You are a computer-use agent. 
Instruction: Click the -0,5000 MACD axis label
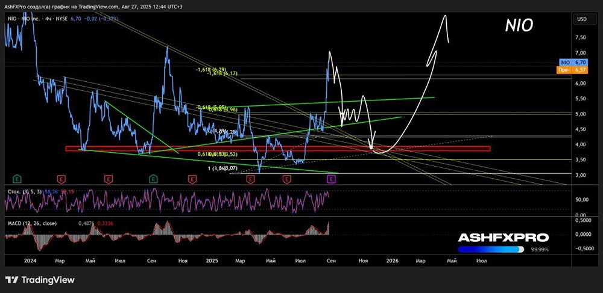(583, 248)
